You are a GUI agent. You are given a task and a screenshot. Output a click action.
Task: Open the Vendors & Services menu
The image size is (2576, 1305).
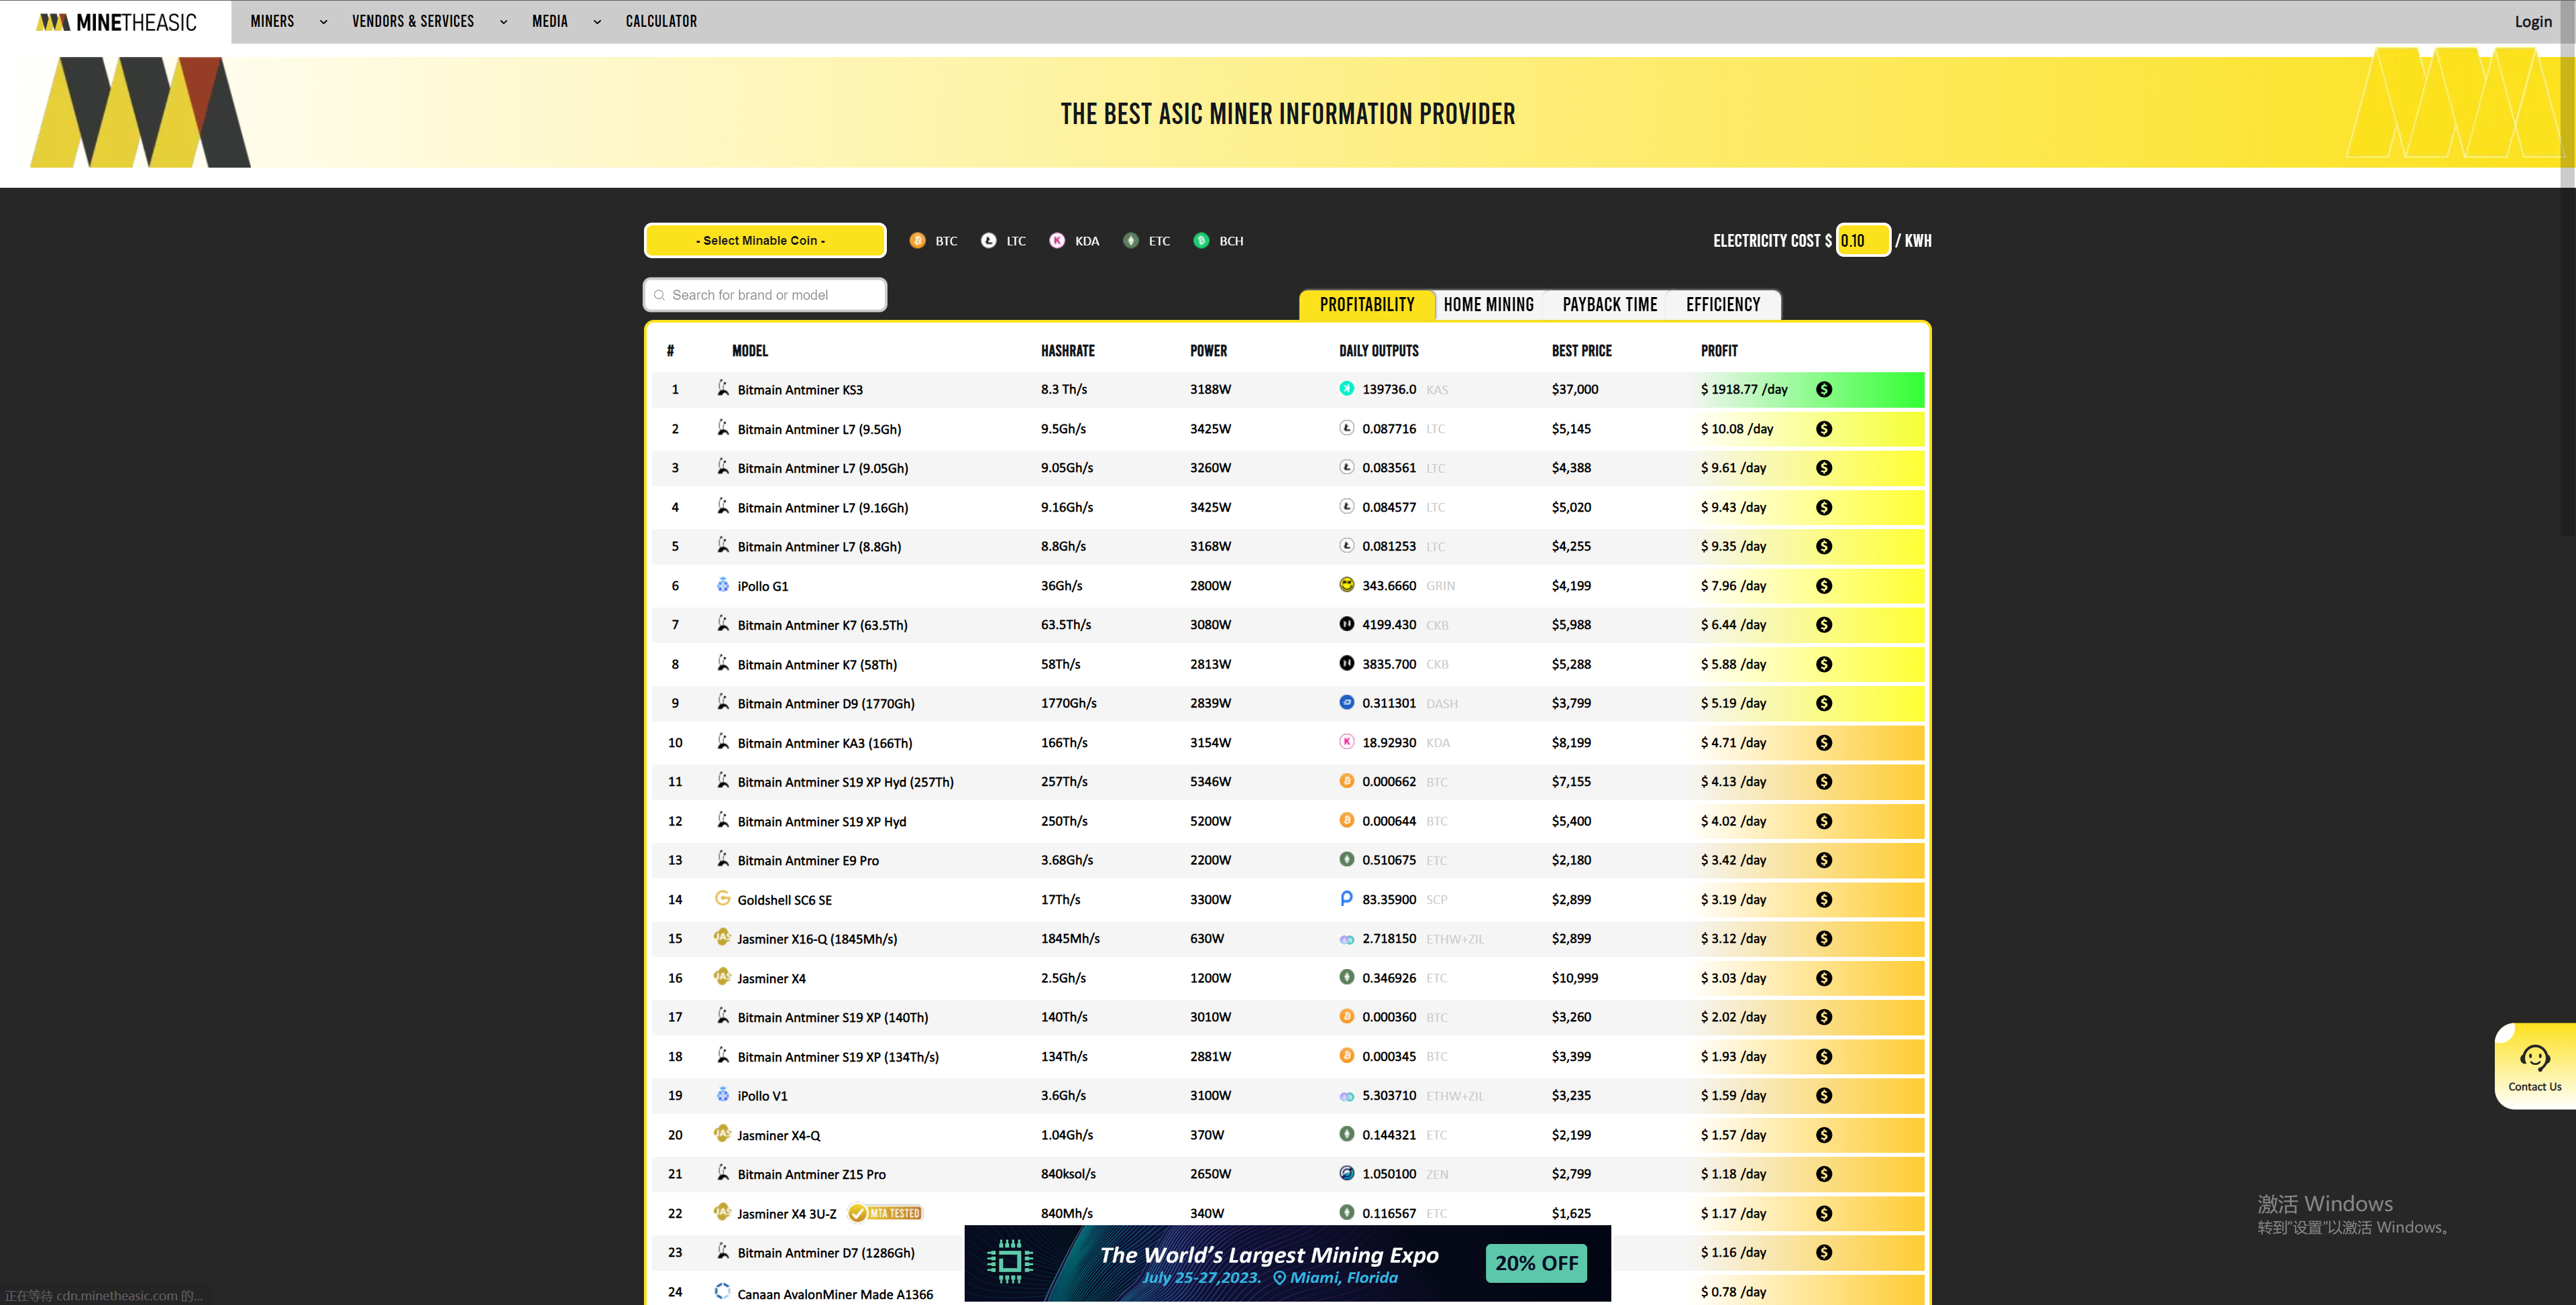413,21
